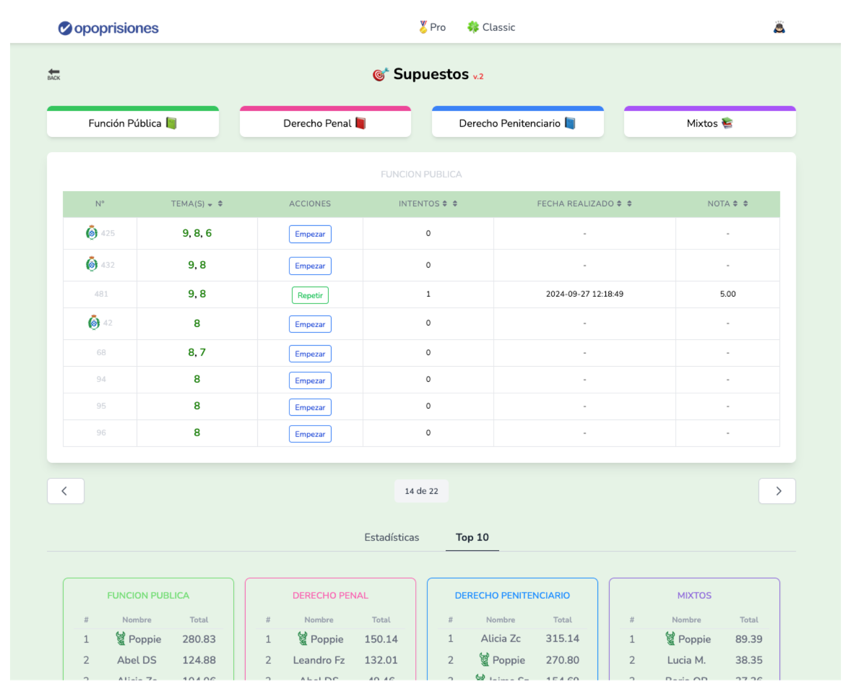This screenshot has width=851, height=693.
Task: Start supuesto 94 with Empezar
Action: [310, 380]
